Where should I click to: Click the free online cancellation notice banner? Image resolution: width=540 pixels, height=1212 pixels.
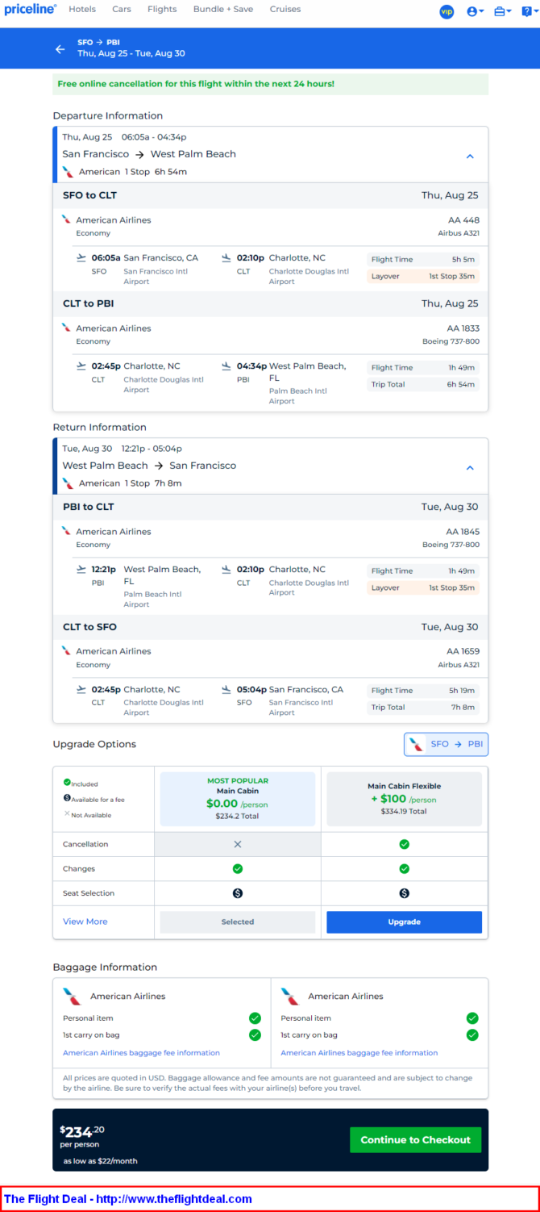271,84
